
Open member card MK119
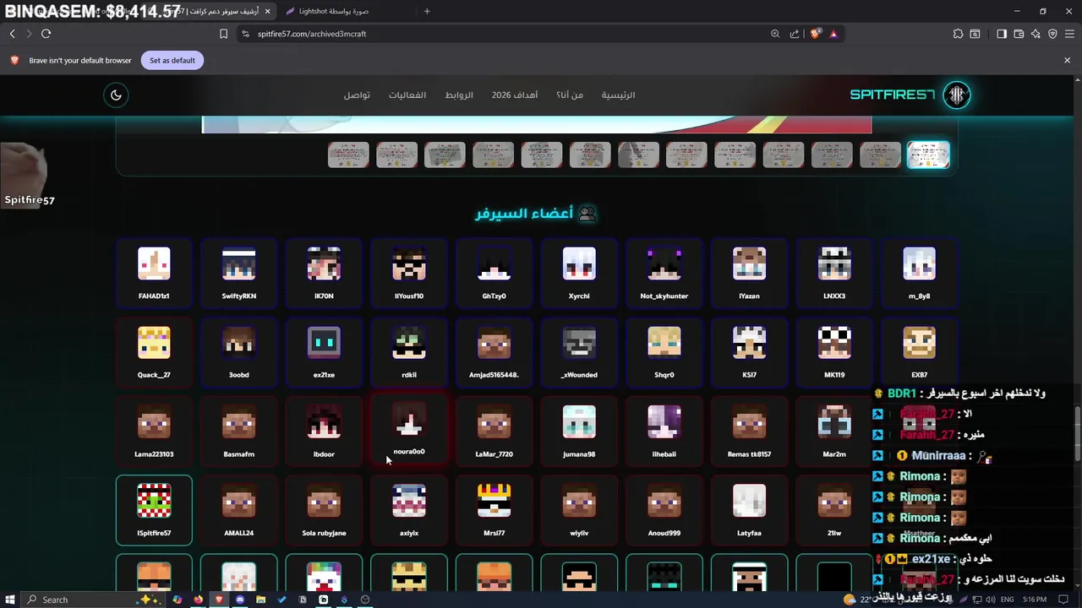[x=834, y=352]
